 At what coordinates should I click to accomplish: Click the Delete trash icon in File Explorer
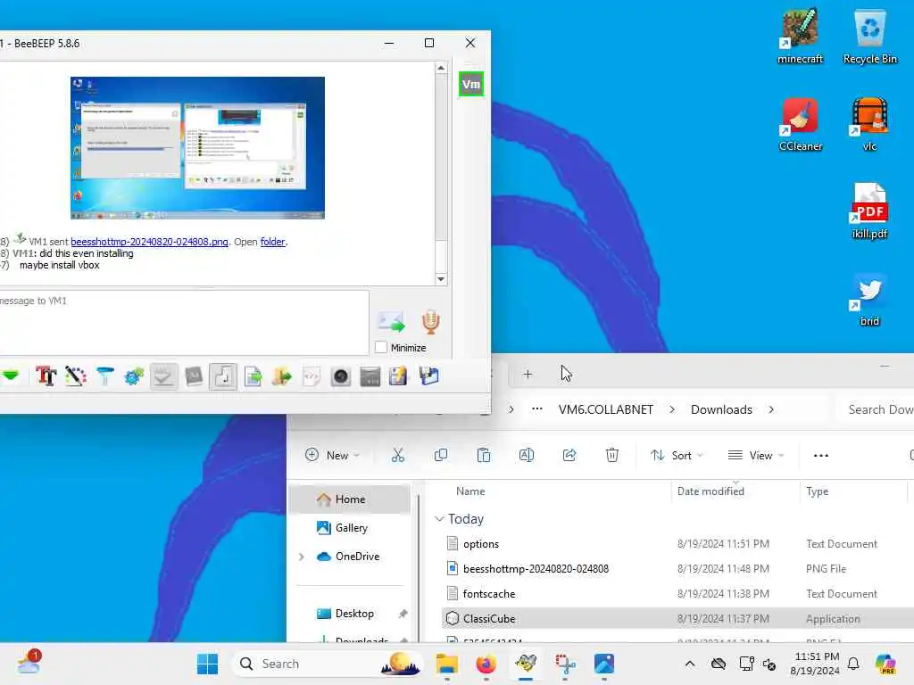612,455
